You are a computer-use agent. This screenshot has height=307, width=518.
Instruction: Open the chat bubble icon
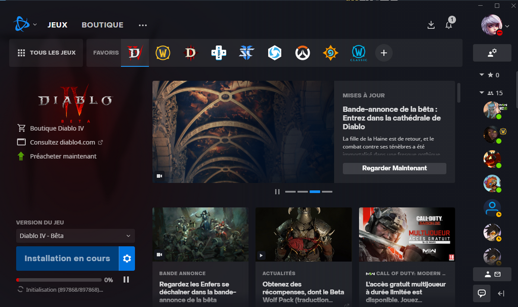click(482, 293)
